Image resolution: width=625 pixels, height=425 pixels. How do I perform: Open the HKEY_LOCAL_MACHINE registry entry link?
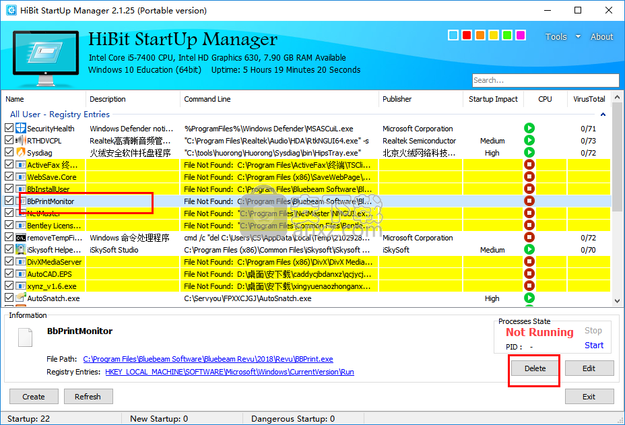(x=230, y=372)
